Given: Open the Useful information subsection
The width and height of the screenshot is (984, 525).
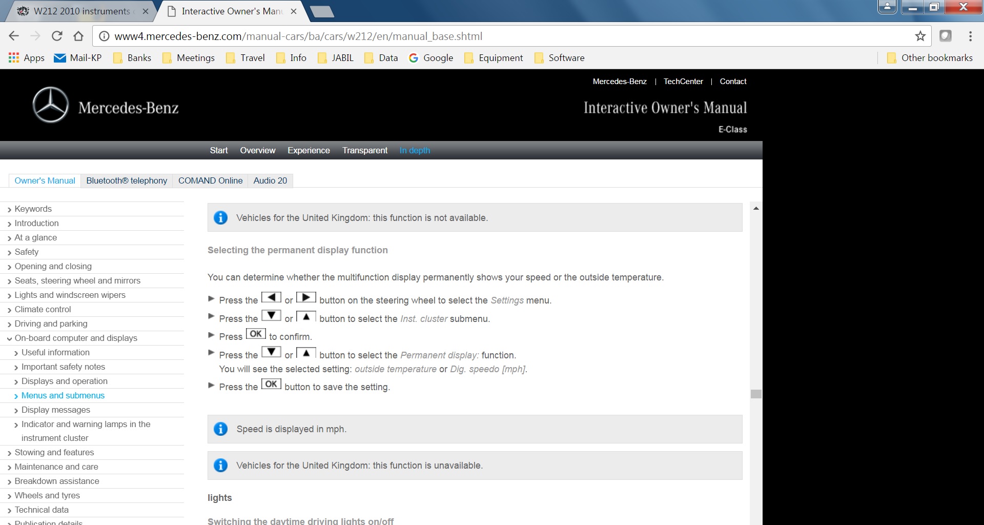Looking at the screenshot, I should coord(55,352).
